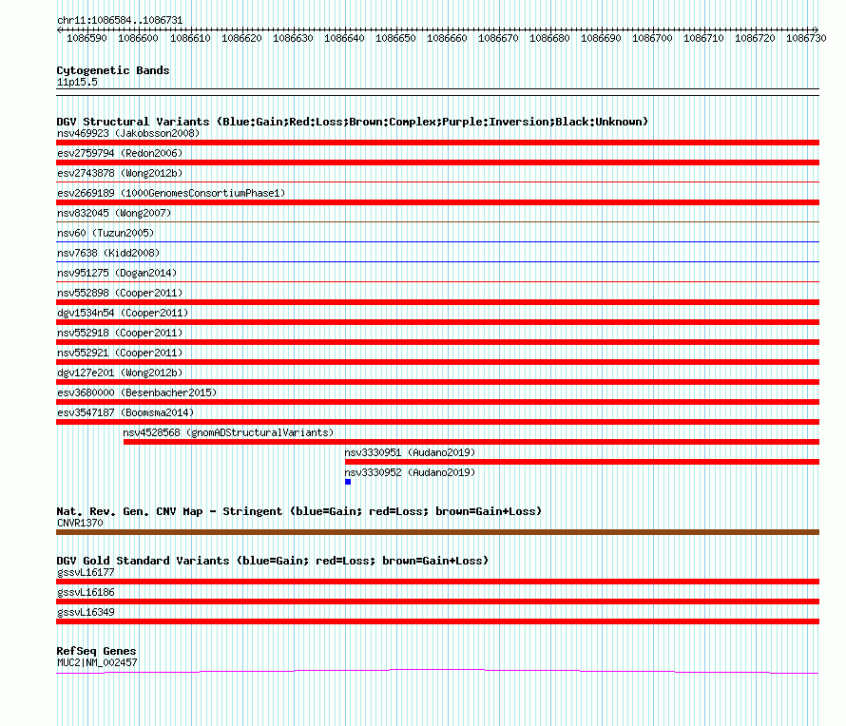The image size is (846, 726).
Task: Select the esv2759794 (Redon2006) variant label
Action: coord(120,153)
